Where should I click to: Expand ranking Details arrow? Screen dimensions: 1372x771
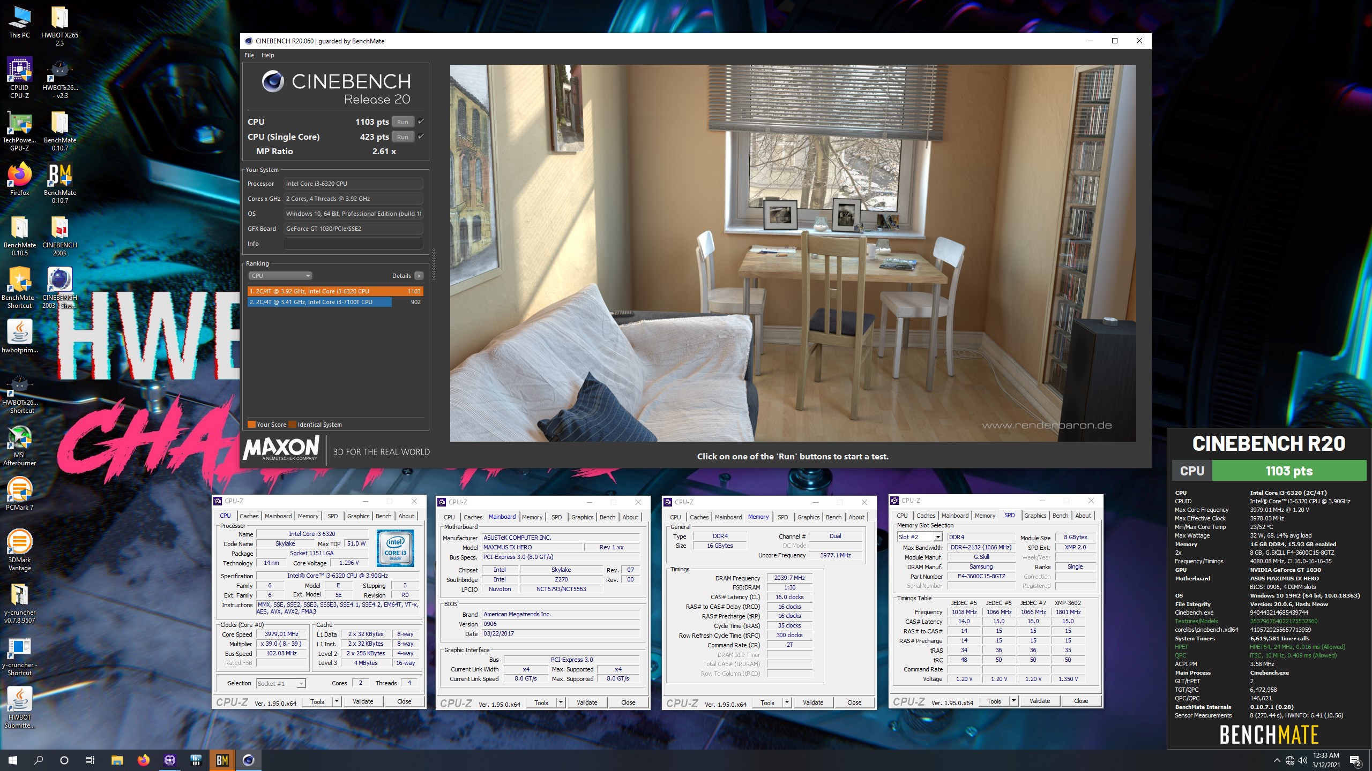click(x=419, y=276)
